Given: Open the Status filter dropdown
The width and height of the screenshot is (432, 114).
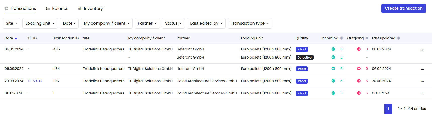Looking at the screenshot, I should coord(173,23).
